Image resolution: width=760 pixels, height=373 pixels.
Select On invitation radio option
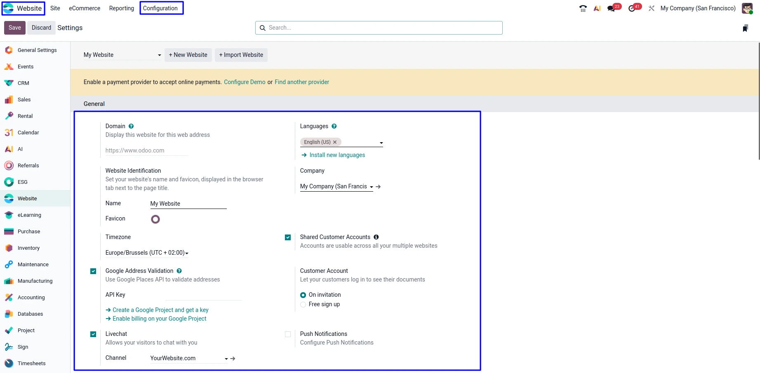[x=303, y=295]
